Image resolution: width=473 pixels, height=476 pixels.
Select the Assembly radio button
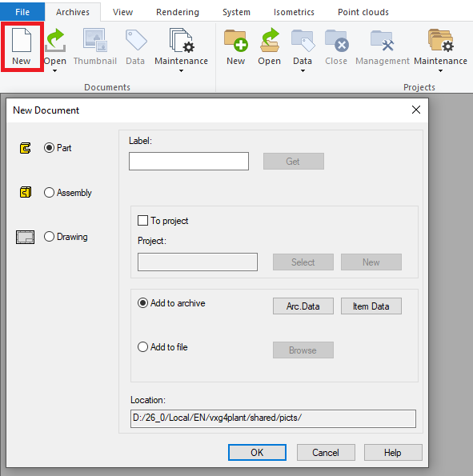[49, 193]
